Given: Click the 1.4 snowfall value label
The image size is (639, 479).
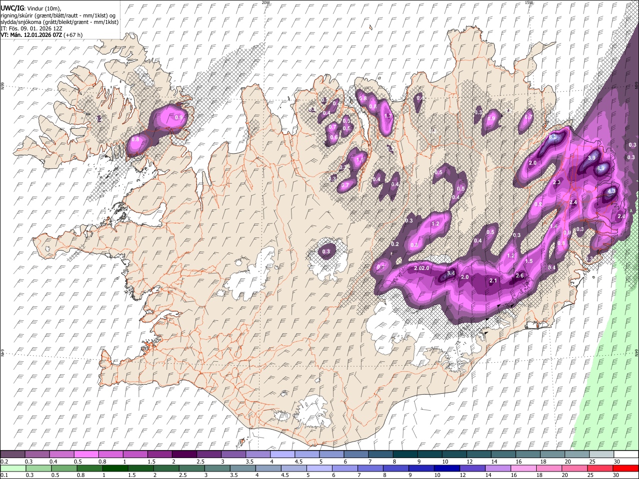Looking at the screenshot, I should [x=554, y=226].
